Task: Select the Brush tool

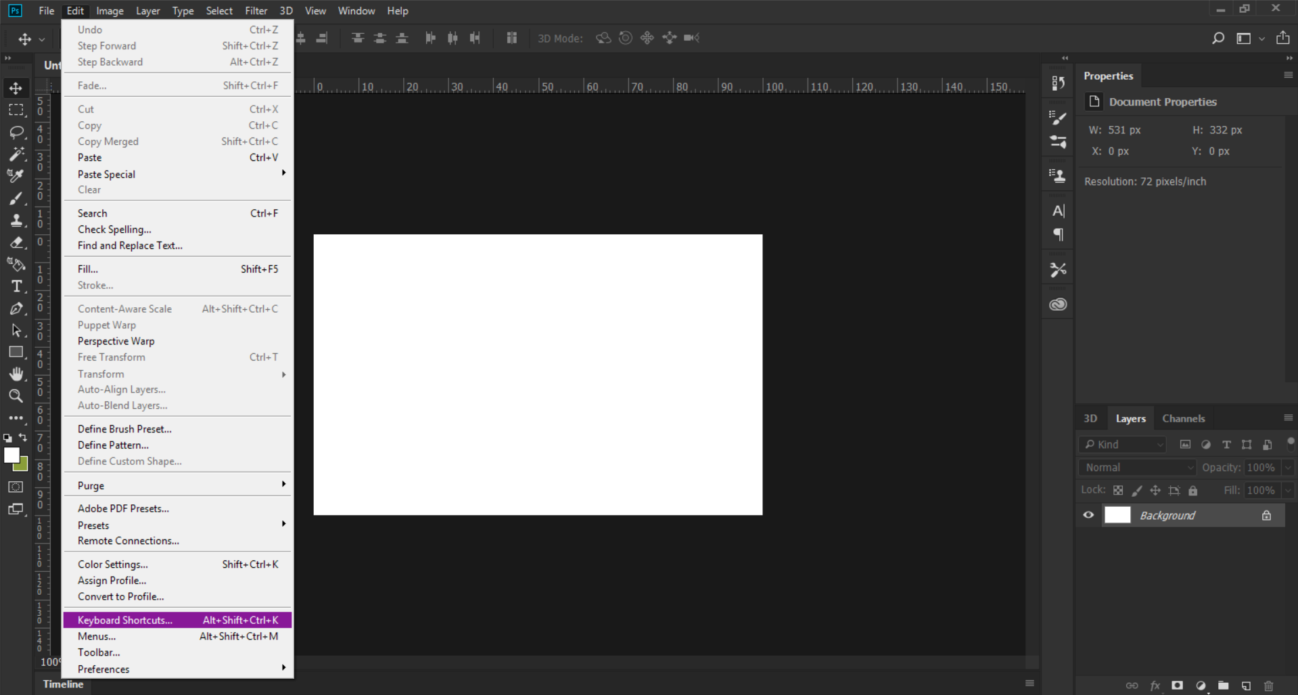Action: pos(16,198)
